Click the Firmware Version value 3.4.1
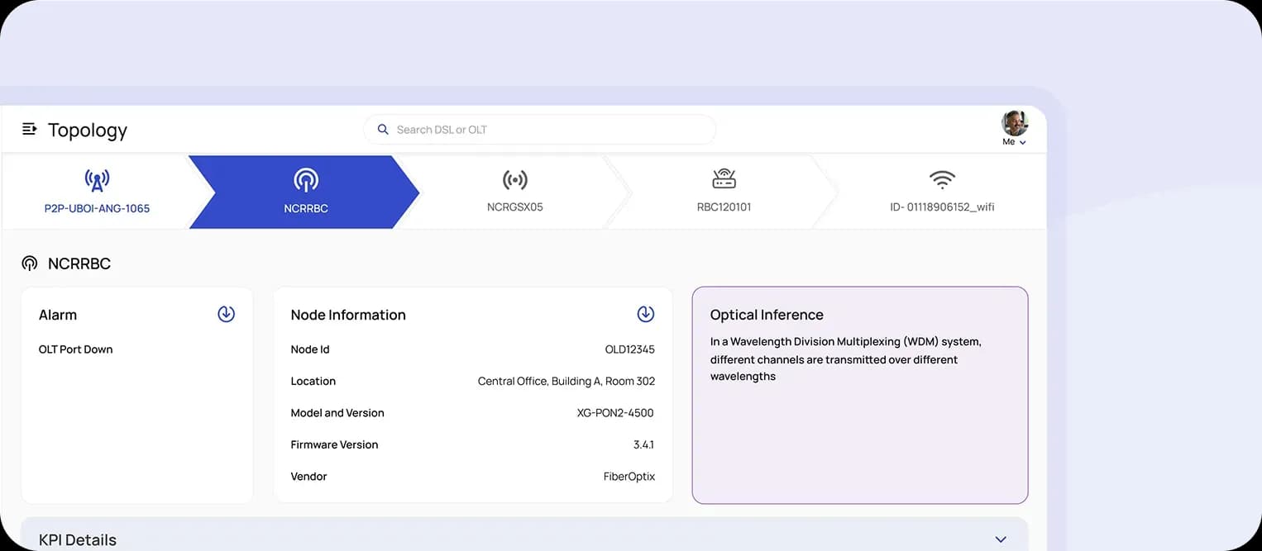Screen dimensions: 1262x551 [x=643, y=444]
